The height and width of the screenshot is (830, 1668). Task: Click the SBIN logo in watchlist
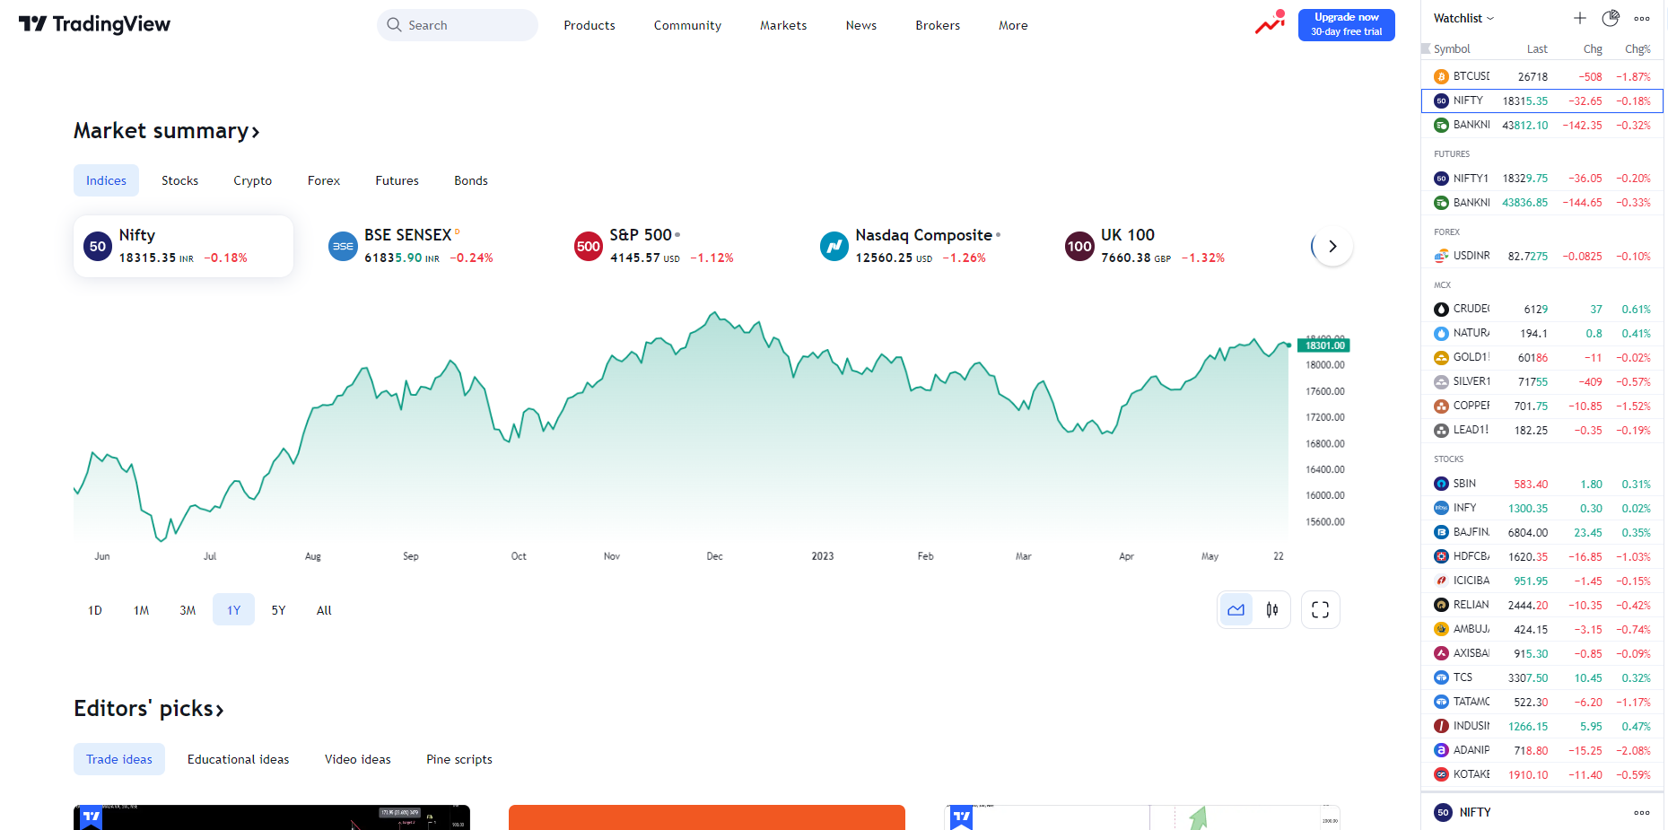[x=1441, y=485]
